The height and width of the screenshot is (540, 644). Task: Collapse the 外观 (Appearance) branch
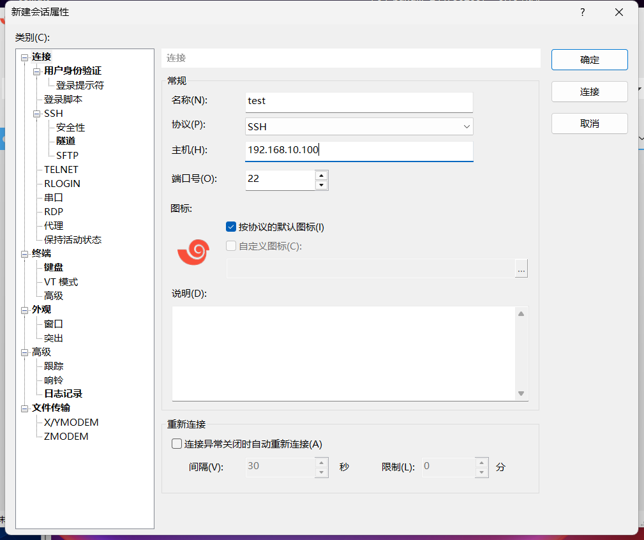pos(24,309)
